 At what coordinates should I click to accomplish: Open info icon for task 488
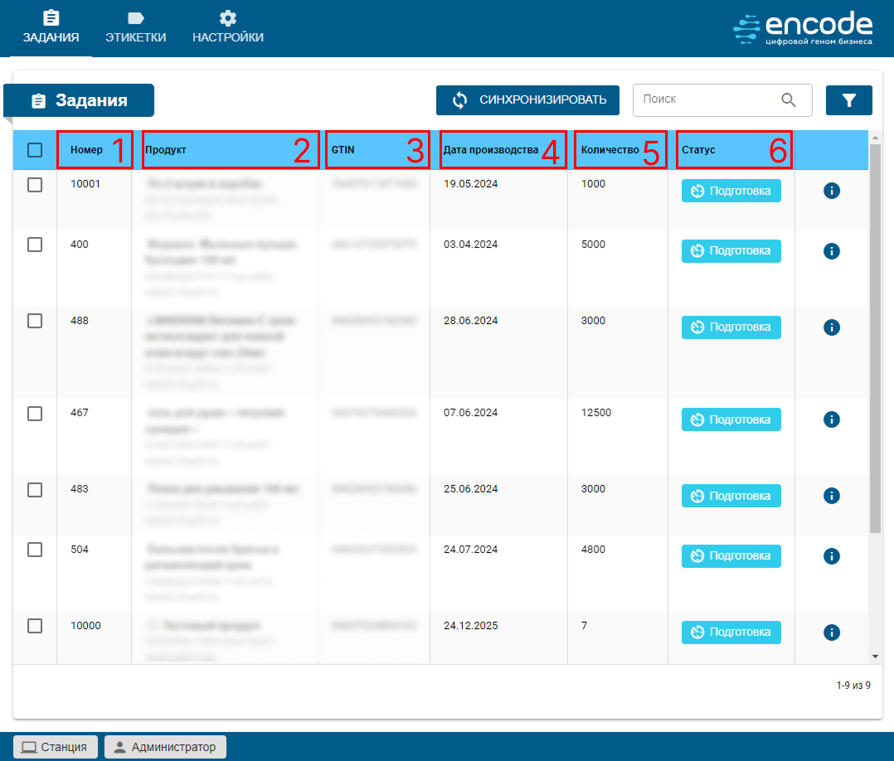pyautogui.click(x=832, y=327)
